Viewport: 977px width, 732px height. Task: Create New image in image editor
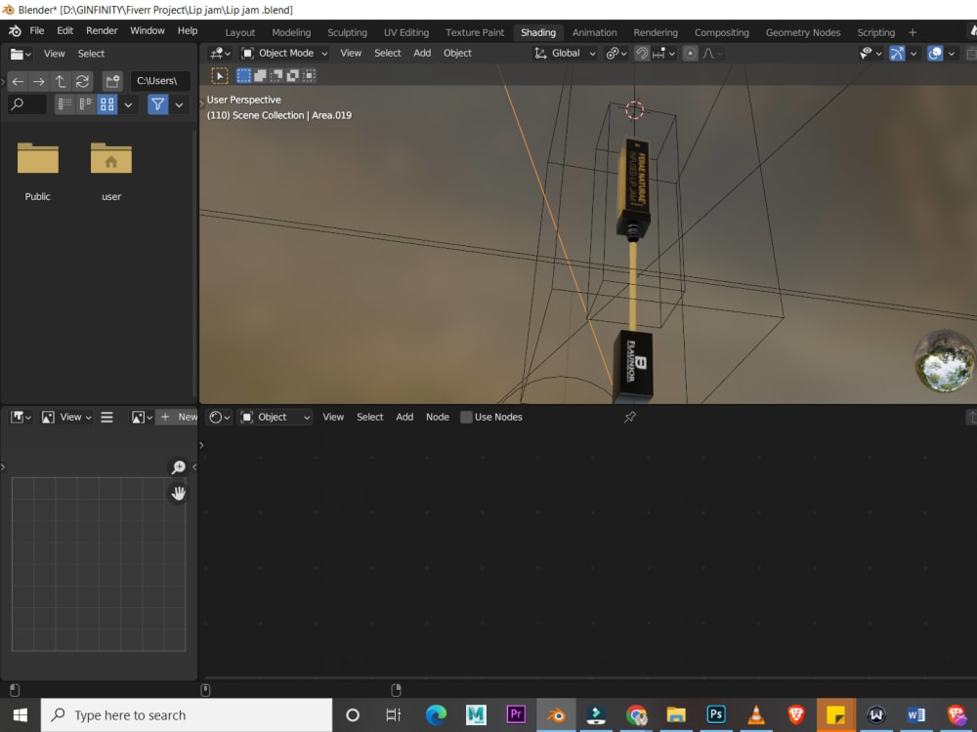pyautogui.click(x=178, y=417)
